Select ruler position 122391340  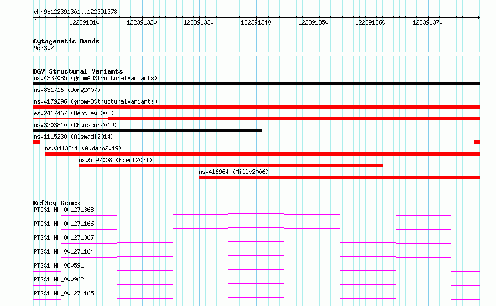[x=256, y=22]
